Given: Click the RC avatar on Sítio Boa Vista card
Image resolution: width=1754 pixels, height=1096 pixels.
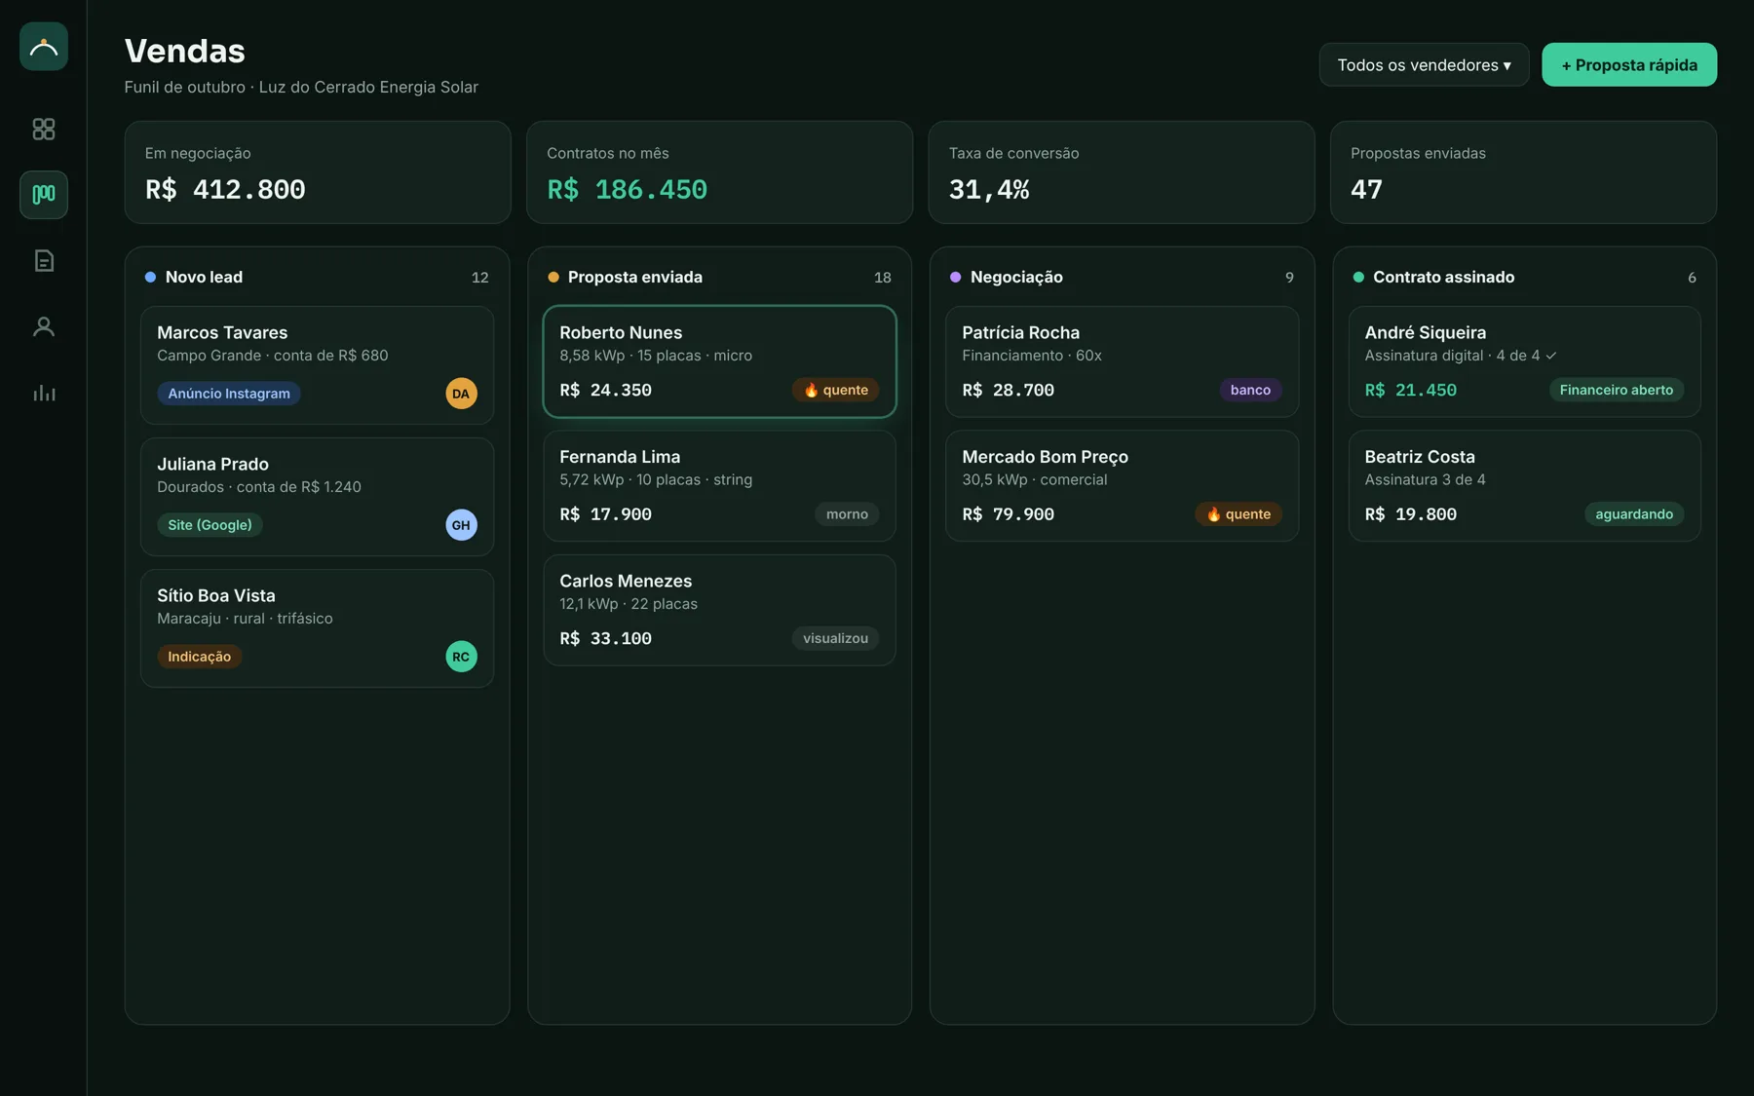Looking at the screenshot, I should [461, 657].
